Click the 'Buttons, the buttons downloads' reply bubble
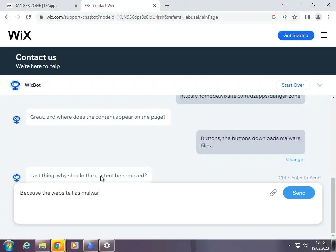 point(250,142)
